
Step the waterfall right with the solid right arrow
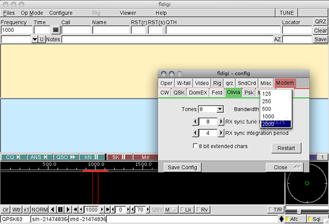(x=68, y=209)
